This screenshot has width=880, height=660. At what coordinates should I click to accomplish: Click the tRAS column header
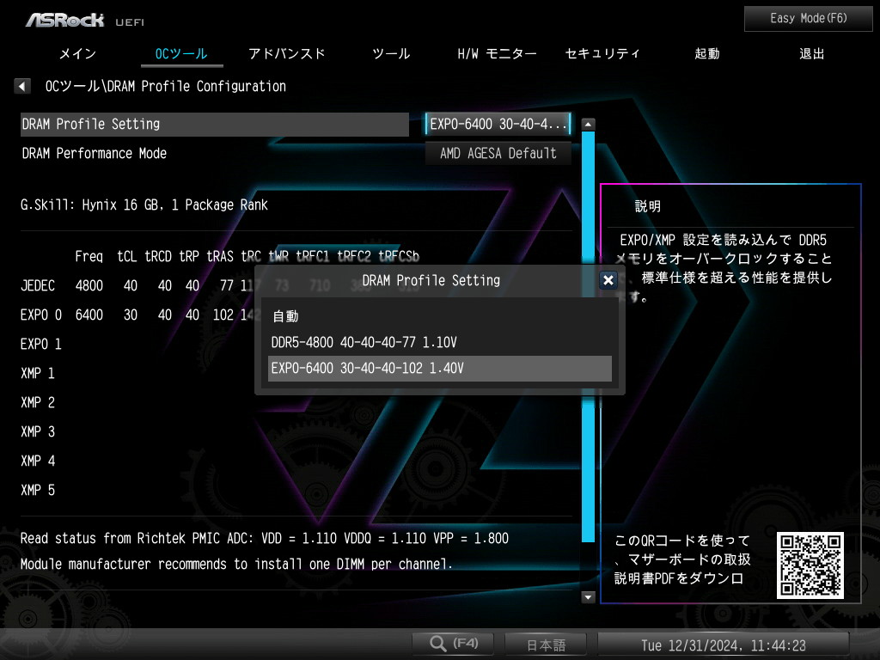(x=220, y=256)
